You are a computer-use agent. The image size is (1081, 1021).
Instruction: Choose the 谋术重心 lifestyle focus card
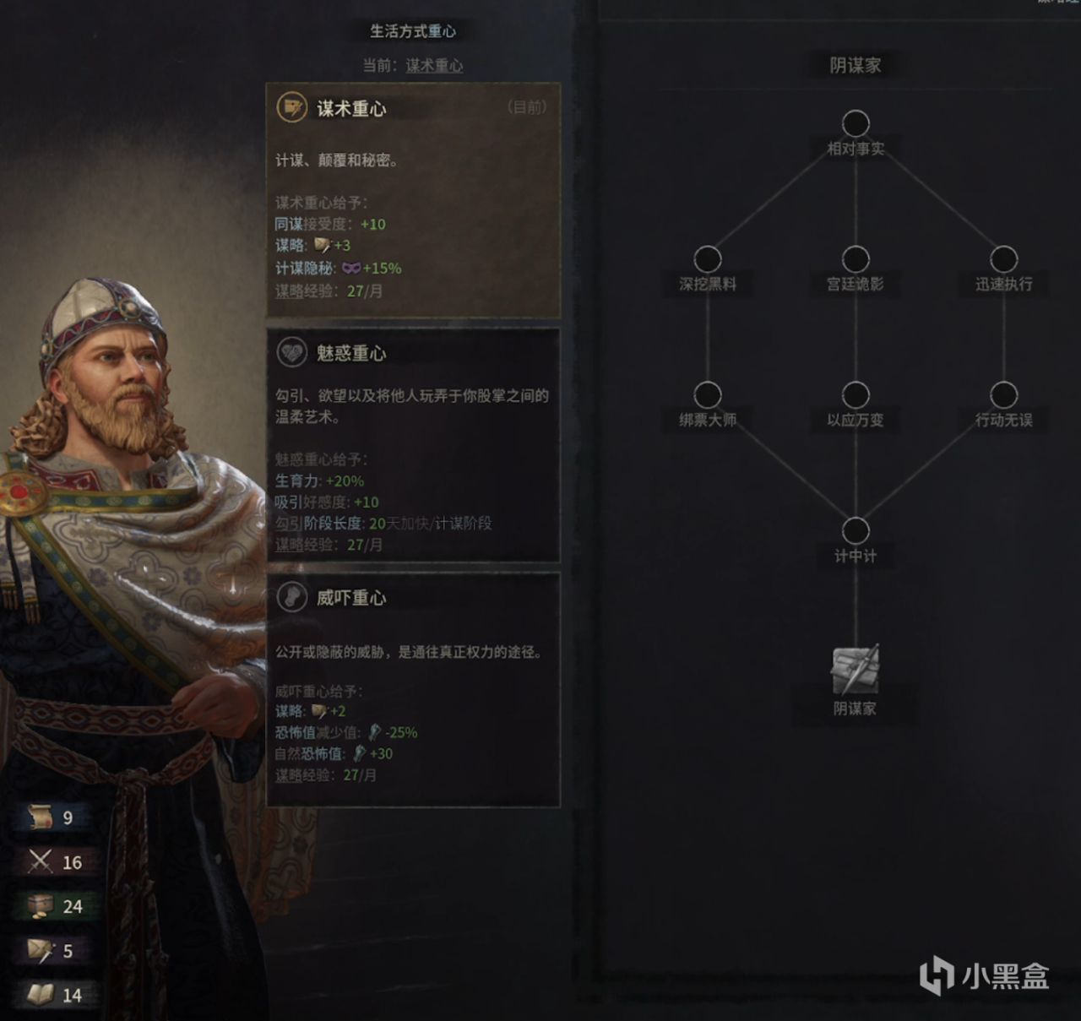413,200
